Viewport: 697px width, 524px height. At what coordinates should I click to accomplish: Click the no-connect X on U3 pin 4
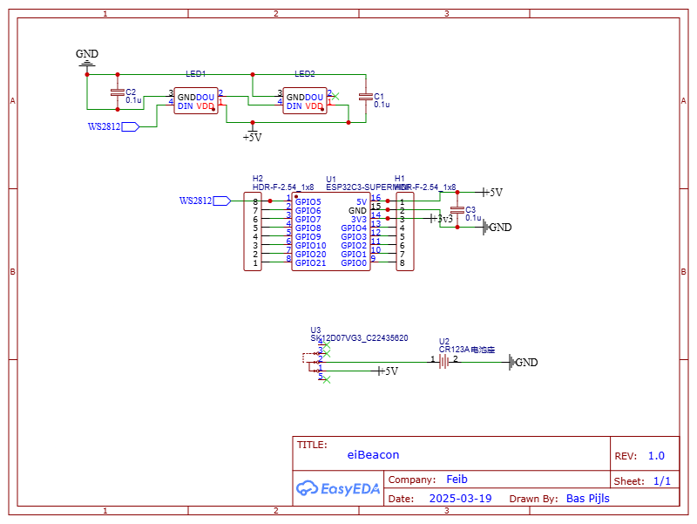point(327,345)
